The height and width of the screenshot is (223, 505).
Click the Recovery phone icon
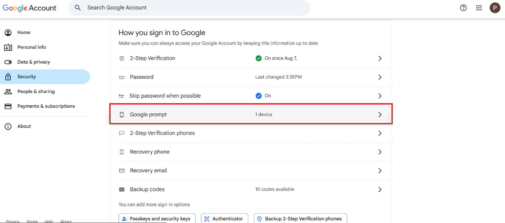click(x=122, y=152)
